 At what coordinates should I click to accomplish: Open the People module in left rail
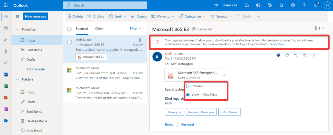(6, 40)
